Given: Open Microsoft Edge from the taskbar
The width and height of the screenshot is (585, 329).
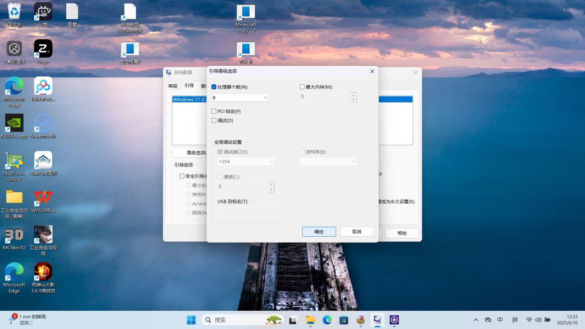Looking at the screenshot, I should tap(327, 320).
